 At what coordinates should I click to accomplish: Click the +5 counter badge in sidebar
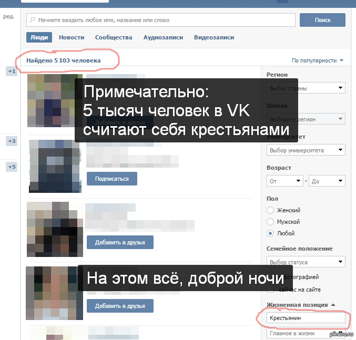tap(12, 167)
